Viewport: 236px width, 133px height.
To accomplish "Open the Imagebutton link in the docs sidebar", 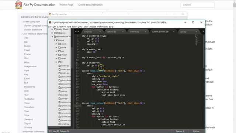I will [30, 66].
